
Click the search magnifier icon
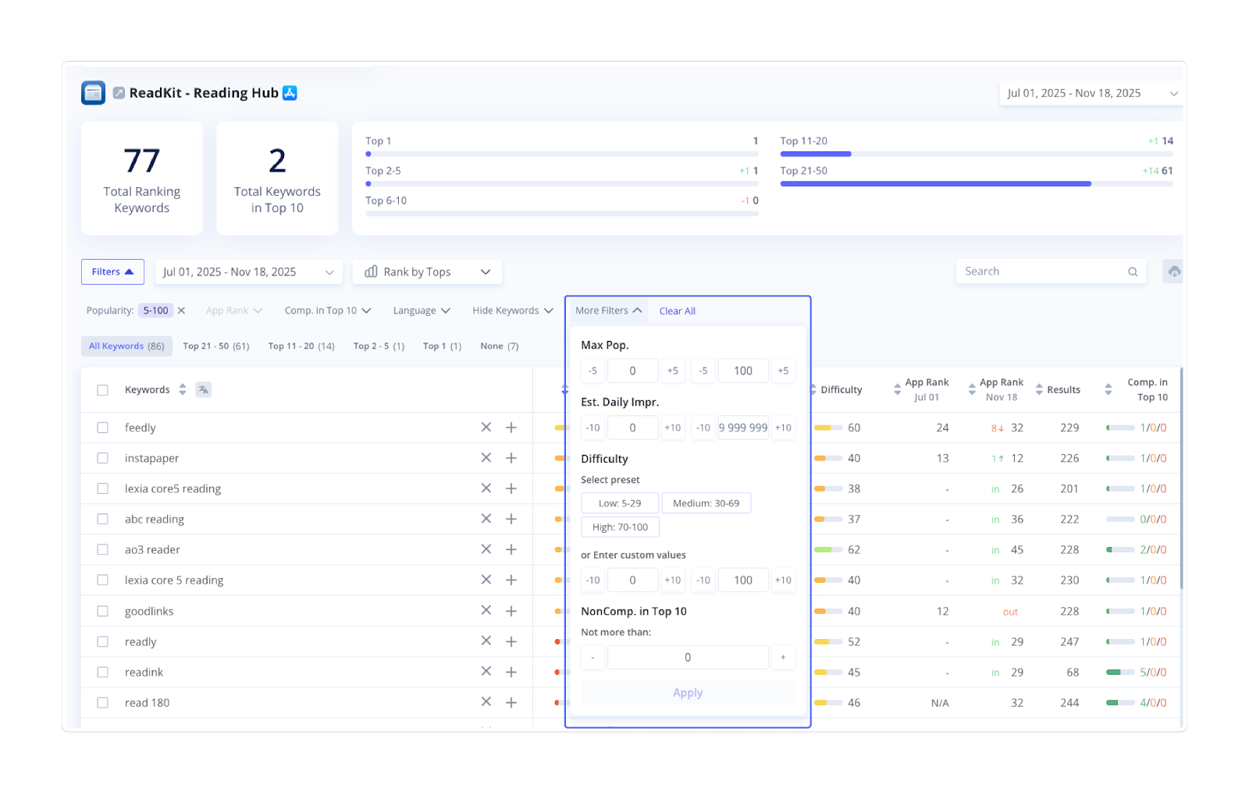click(x=1133, y=272)
